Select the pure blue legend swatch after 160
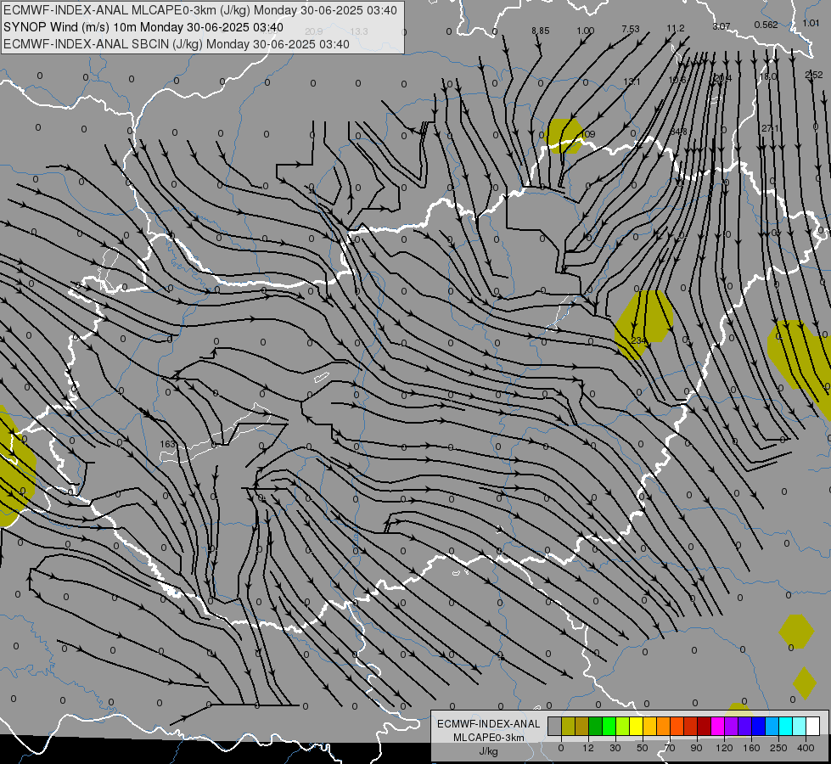This screenshot has width=831, height=764. (758, 726)
